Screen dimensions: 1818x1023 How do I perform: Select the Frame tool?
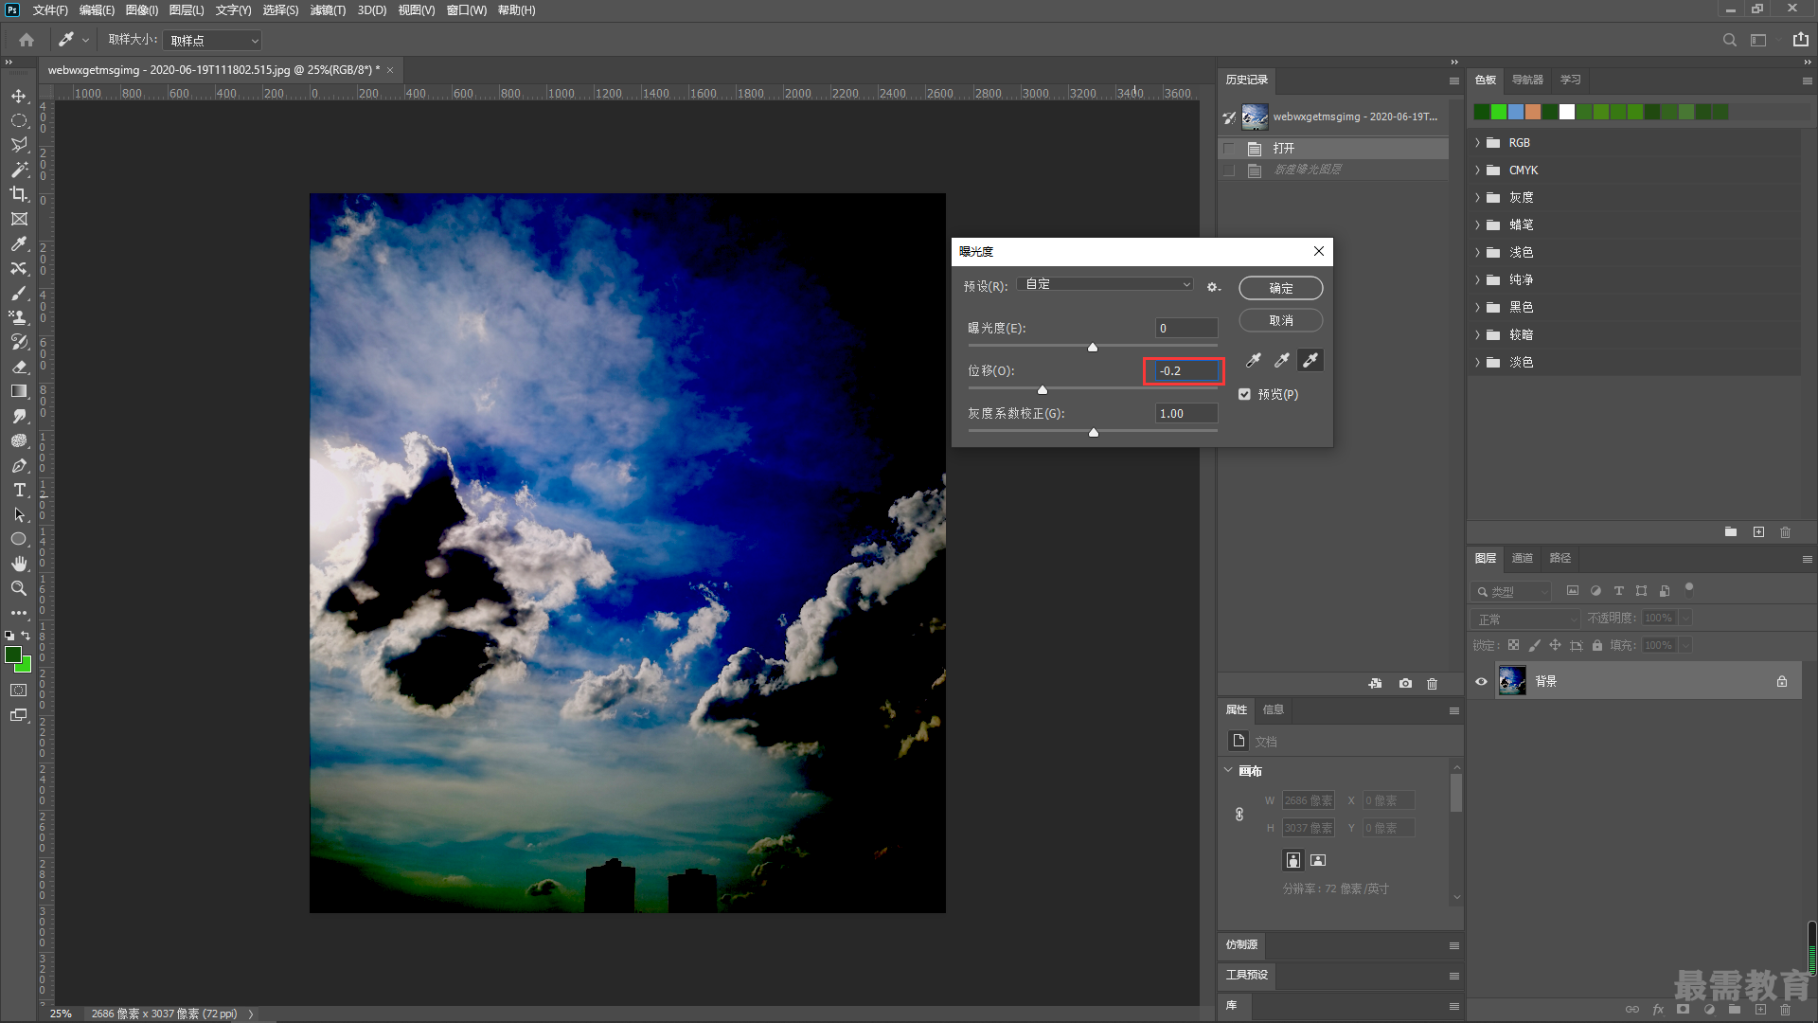(19, 219)
